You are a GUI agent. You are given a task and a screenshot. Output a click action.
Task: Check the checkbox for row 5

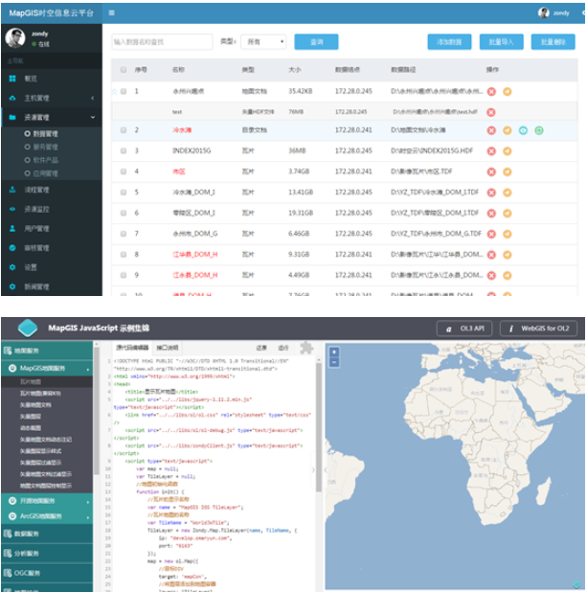124,193
